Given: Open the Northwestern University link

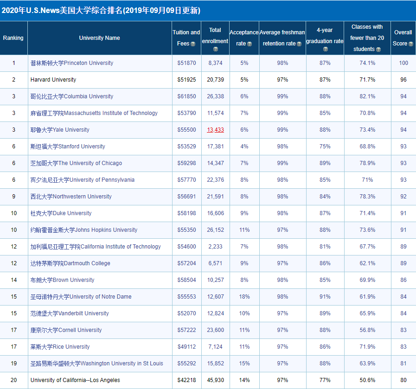Looking at the screenshot, I should 71,197.
